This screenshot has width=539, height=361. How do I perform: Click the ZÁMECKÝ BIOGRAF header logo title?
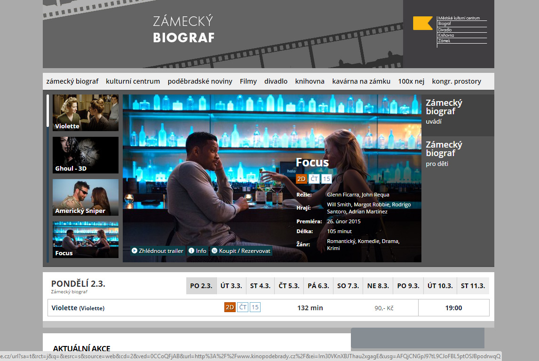pyautogui.click(x=183, y=29)
